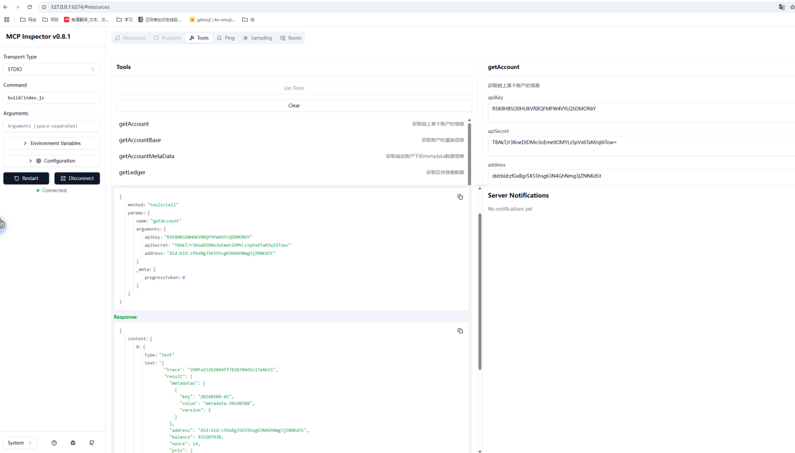Image resolution: width=795 pixels, height=453 pixels.
Task: Select the getAccount tool
Action: pos(291,124)
